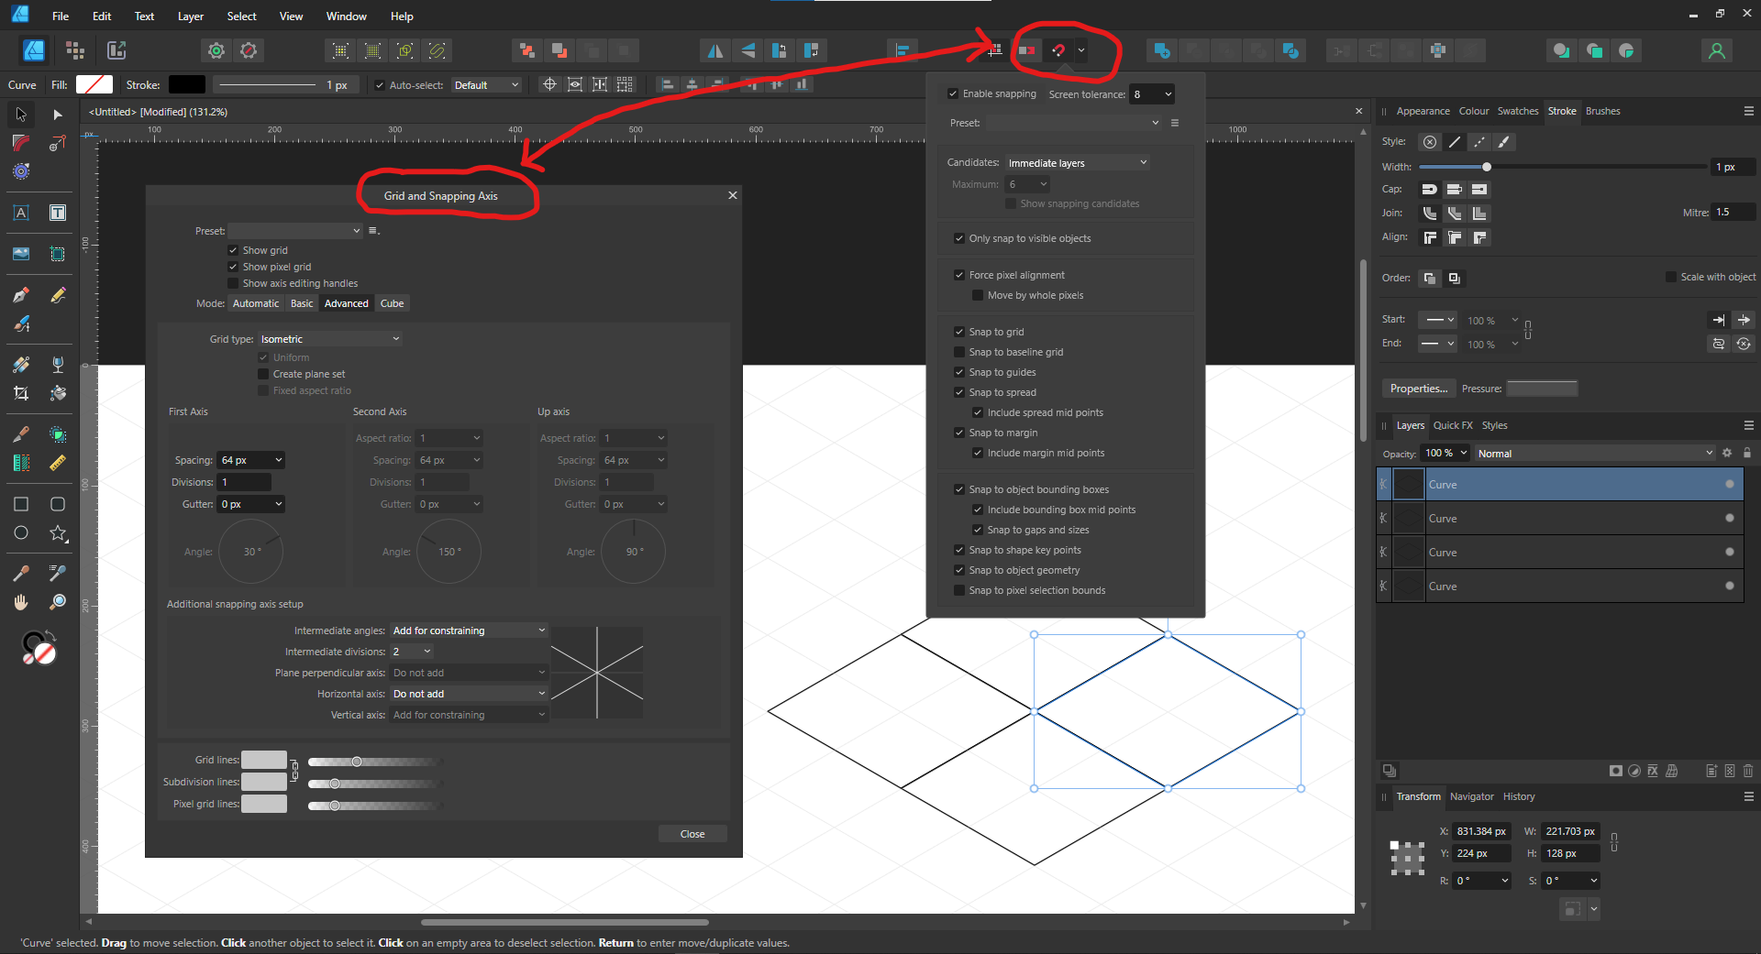
Task: Open the Horizontal axis dropdown
Action: 469,694
